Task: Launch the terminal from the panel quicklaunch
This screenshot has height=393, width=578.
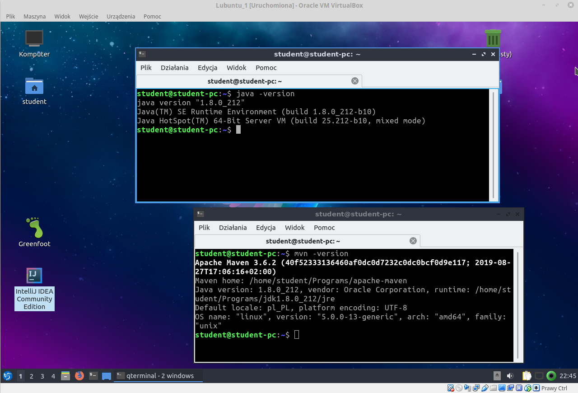Action: click(93, 375)
